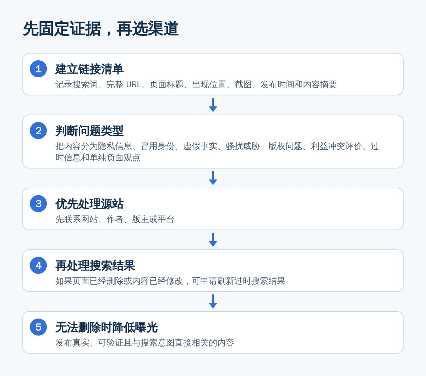Select the heading 再处理搜索结果
The image size is (426, 376).
pos(95,266)
